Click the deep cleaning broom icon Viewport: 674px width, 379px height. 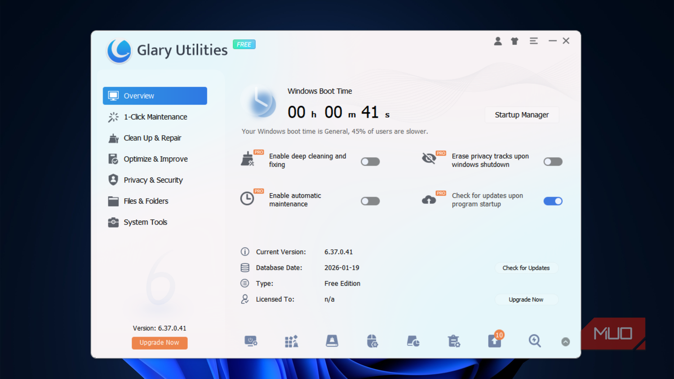248,159
